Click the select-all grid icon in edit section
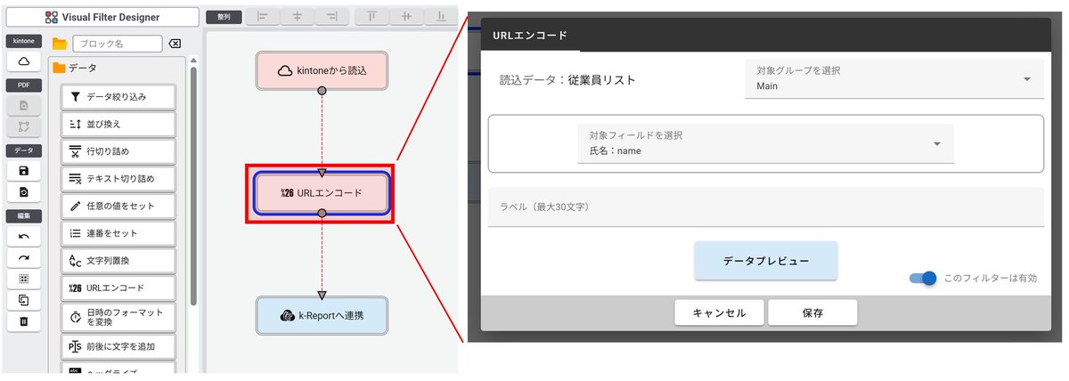Screen dimensions: 1069x381 pyautogui.click(x=23, y=279)
